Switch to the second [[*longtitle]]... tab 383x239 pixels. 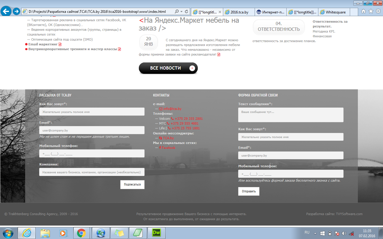point(303,12)
